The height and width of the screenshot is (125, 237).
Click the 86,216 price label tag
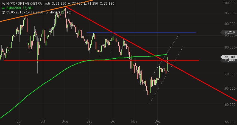[229, 32]
